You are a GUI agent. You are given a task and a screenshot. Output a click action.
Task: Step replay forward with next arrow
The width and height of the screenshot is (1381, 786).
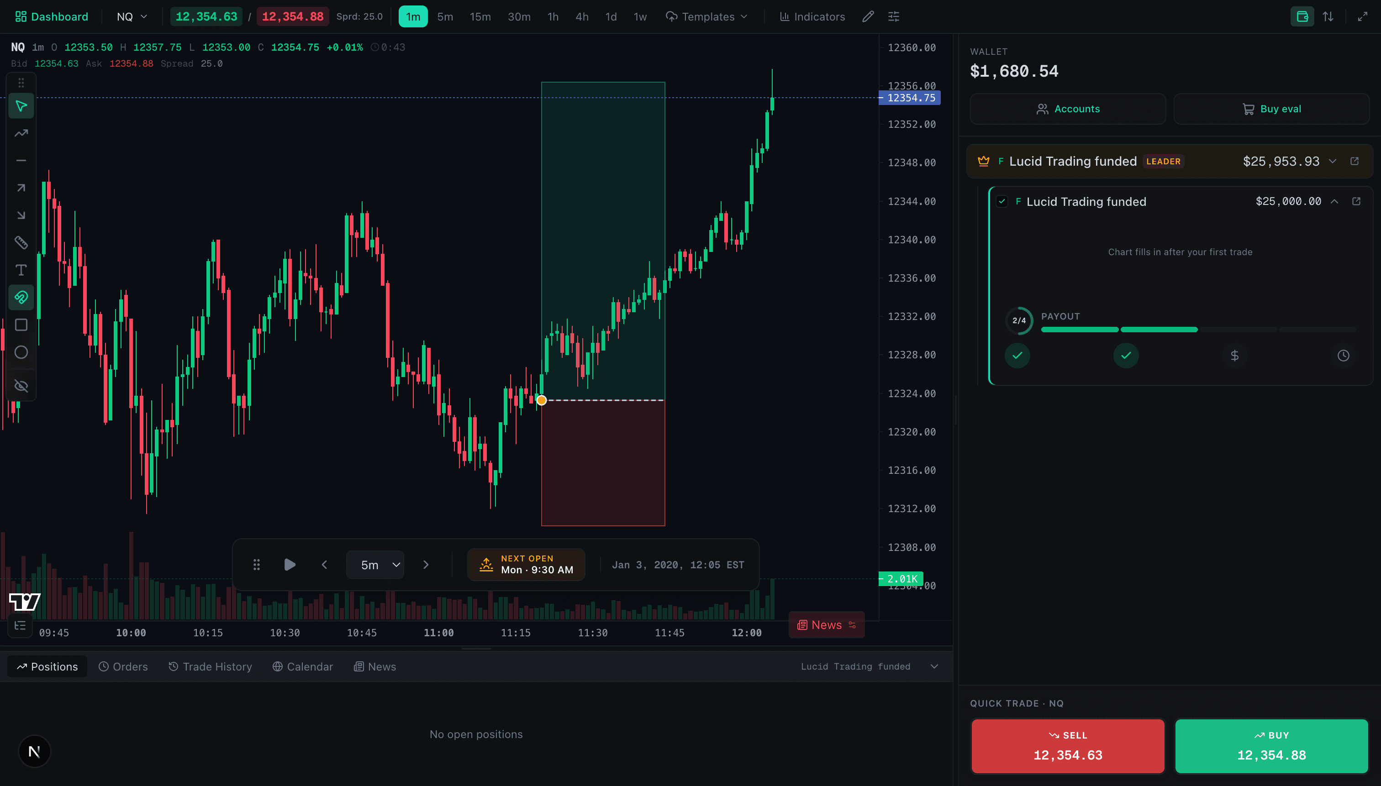426,565
